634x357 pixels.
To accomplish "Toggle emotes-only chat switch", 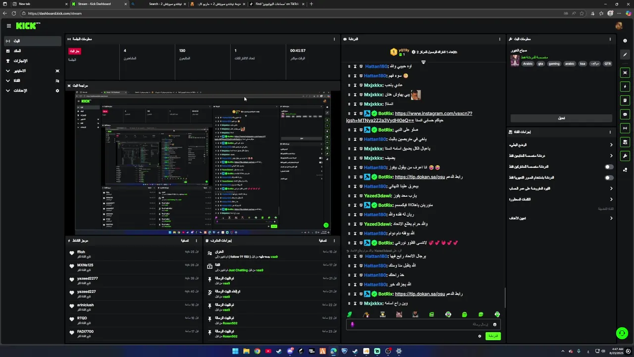I will 609,178.
